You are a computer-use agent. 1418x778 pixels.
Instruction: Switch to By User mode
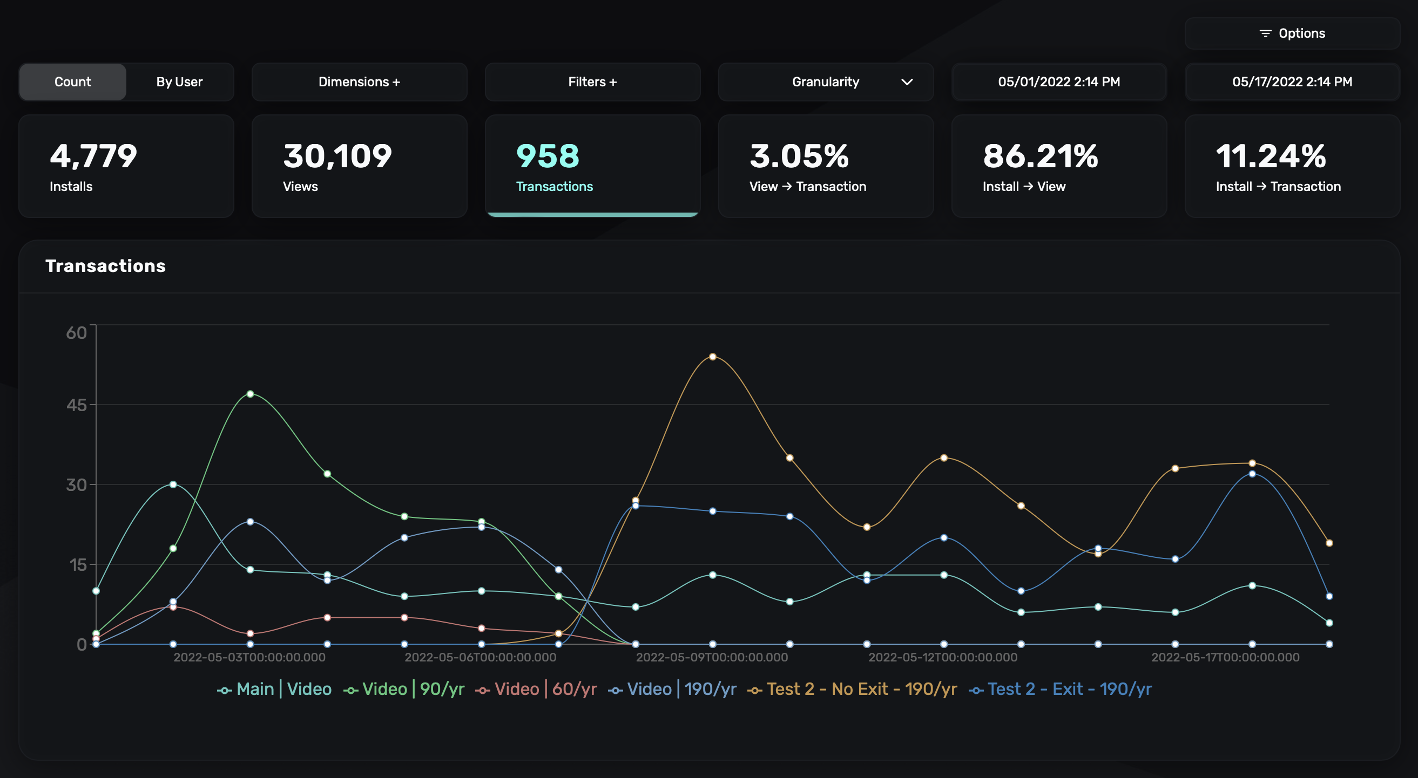[179, 82]
